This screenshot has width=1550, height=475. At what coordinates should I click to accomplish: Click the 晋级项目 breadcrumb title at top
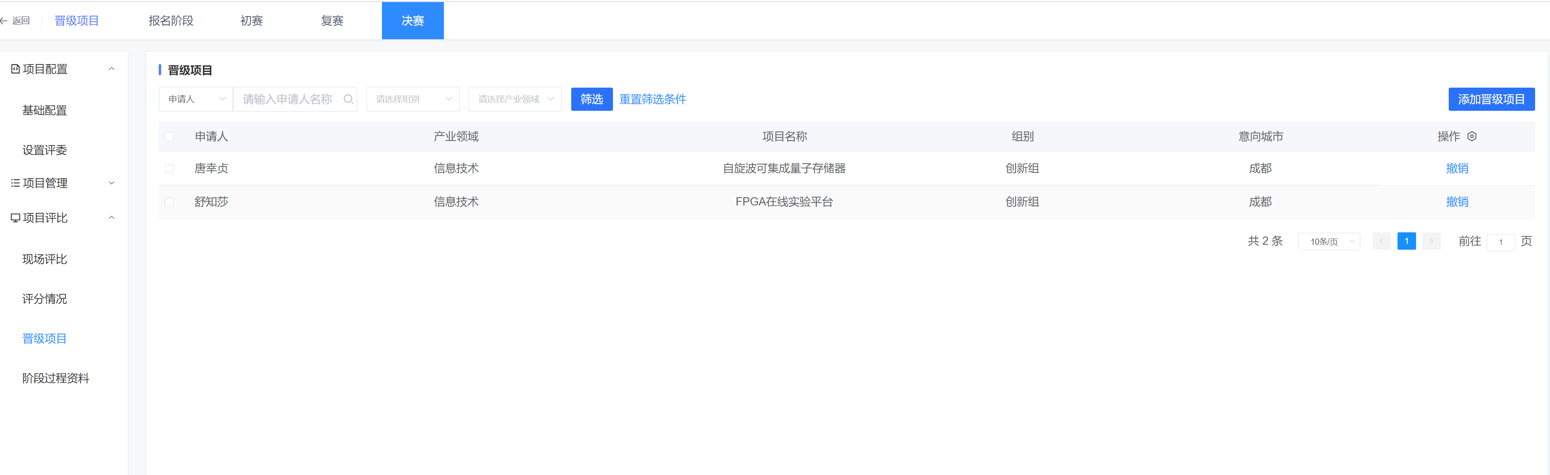click(x=76, y=21)
